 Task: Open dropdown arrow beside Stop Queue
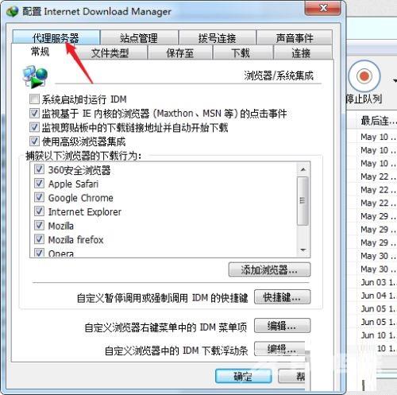(x=395, y=80)
